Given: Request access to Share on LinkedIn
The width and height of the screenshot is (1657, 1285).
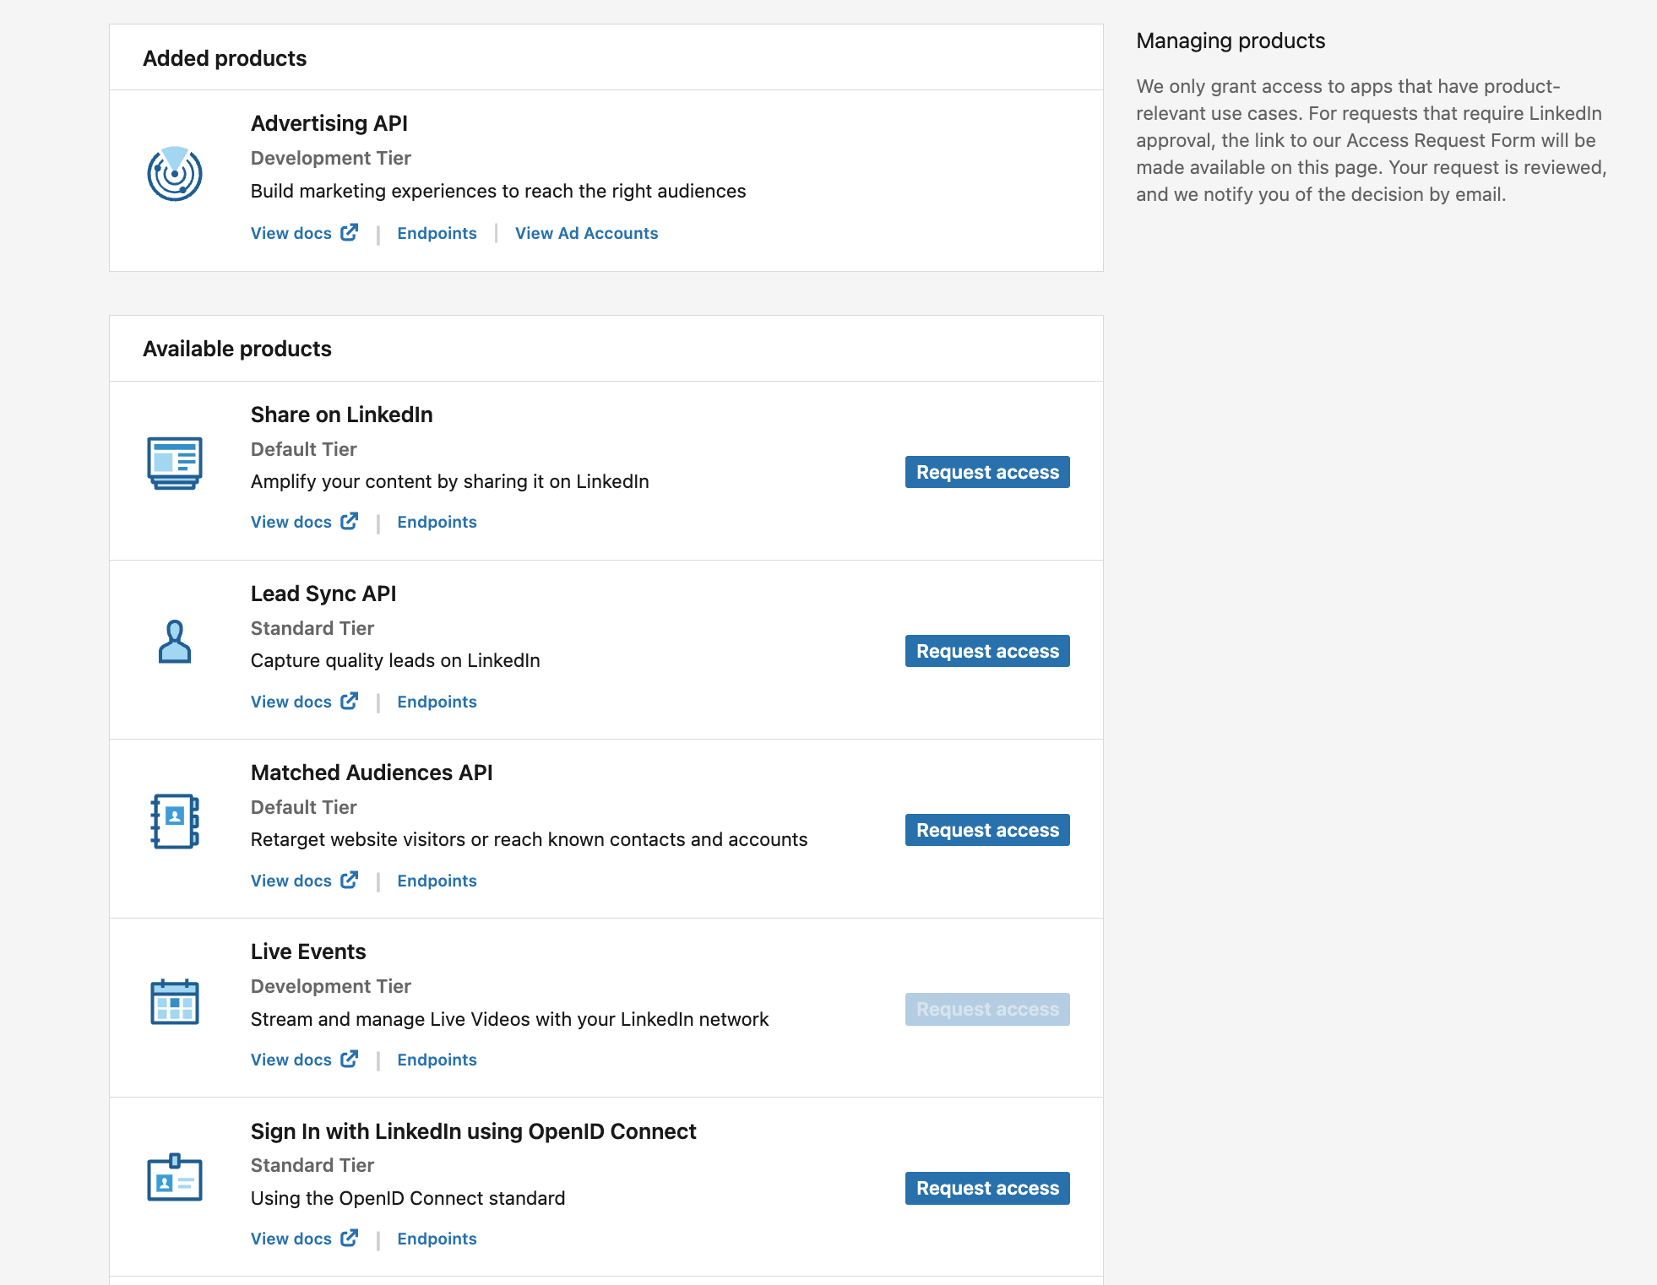Looking at the screenshot, I should pyautogui.click(x=987, y=472).
